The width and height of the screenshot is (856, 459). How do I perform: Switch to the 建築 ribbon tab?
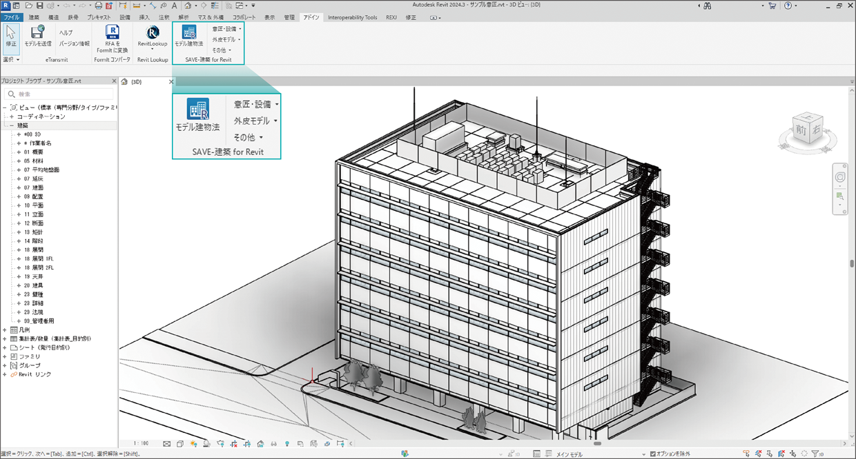(x=34, y=17)
